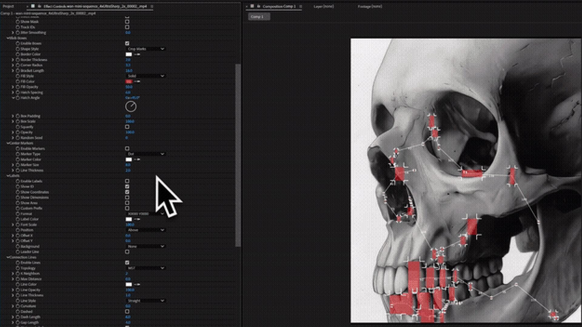Select the Layer (none) tab

click(x=324, y=6)
